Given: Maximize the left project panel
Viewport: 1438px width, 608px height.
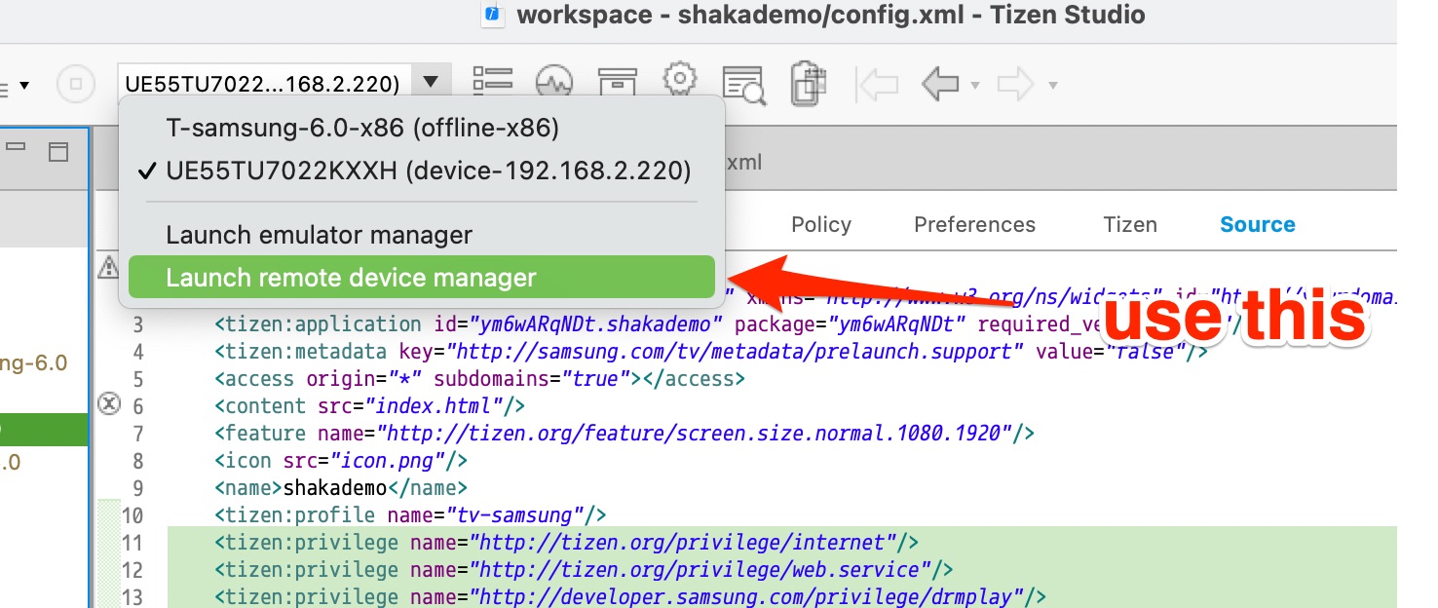Looking at the screenshot, I should click(x=58, y=150).
